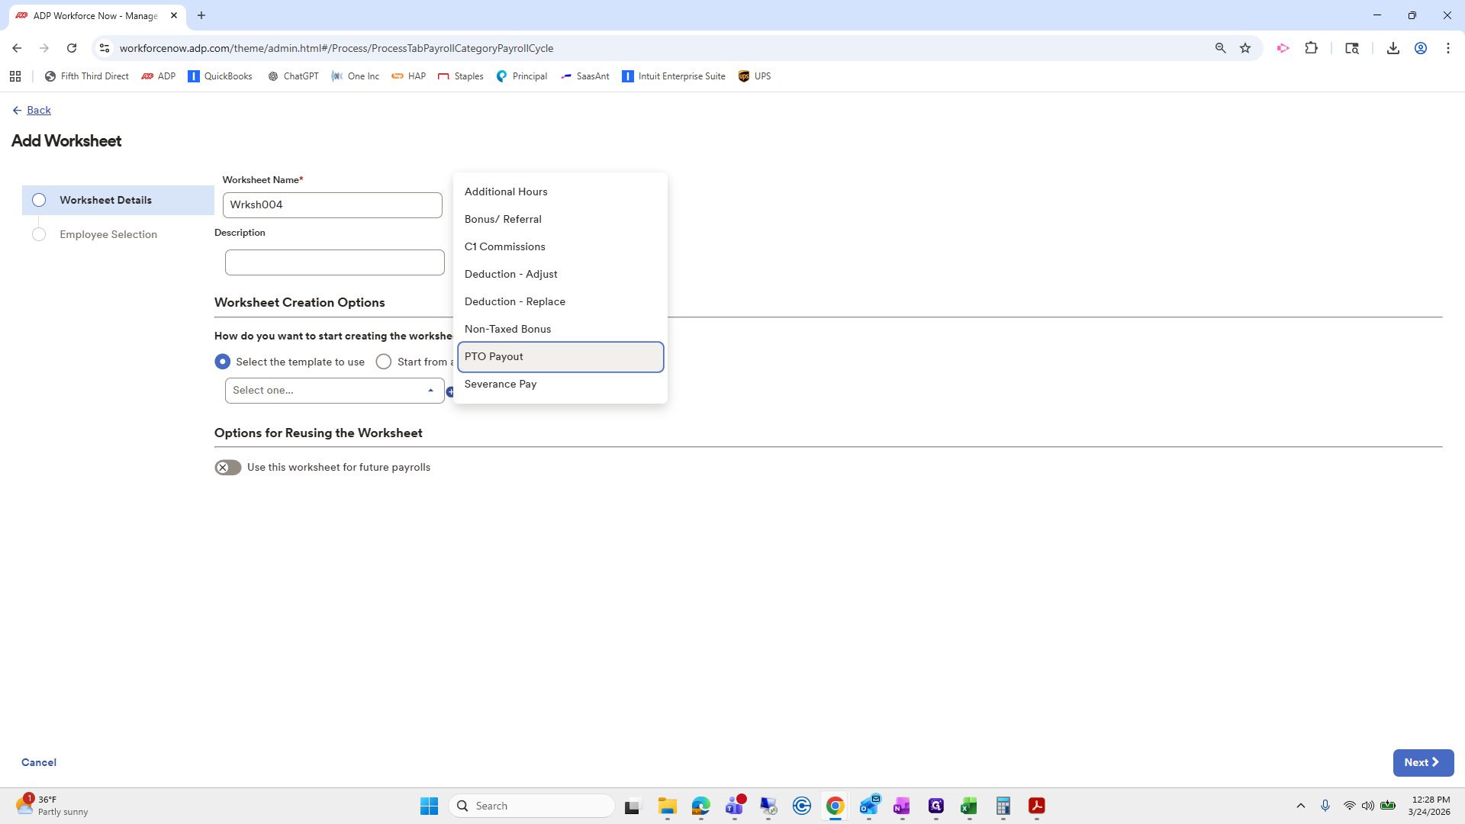Open the Select one template dropdown
1465x824 pixels.
(333, 390)
